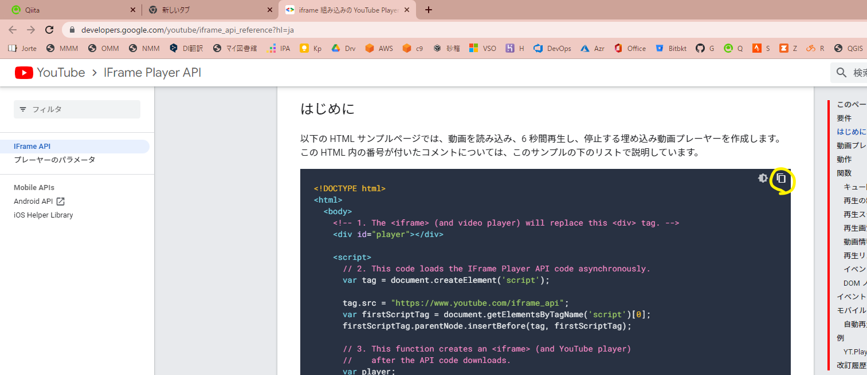This screenshot has height=375, width=867.
Task: Open the Q Qiita bookmark
Action: 733,49
